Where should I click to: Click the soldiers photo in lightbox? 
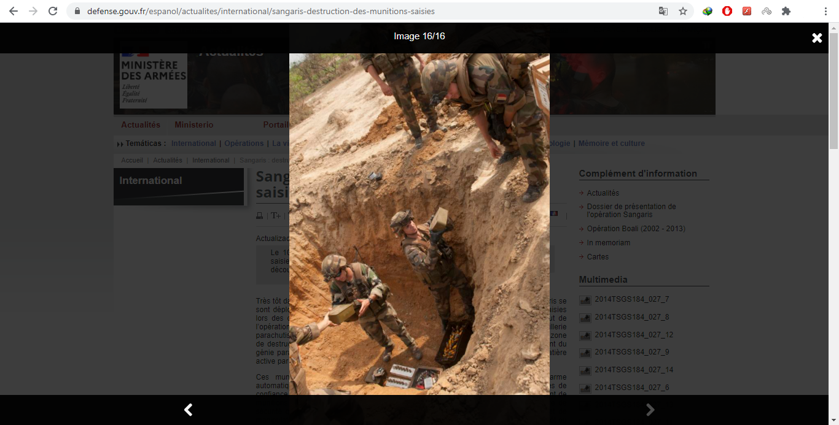[x=419, y=224]
